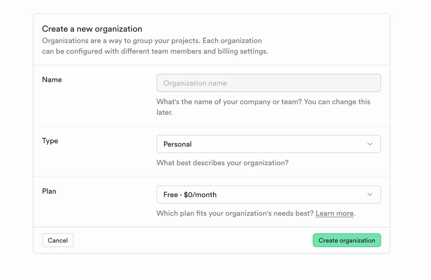The image size is (431, 280).
Task: Follow the Learn more link about plans
Action: (334, 213)
